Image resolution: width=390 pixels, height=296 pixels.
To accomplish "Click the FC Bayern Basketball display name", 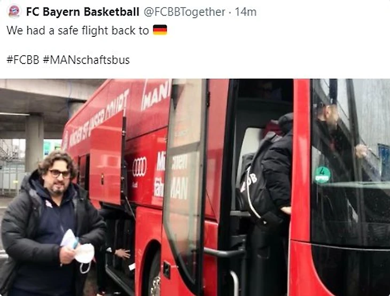I will pyautogui.click(x=82, y=12).
